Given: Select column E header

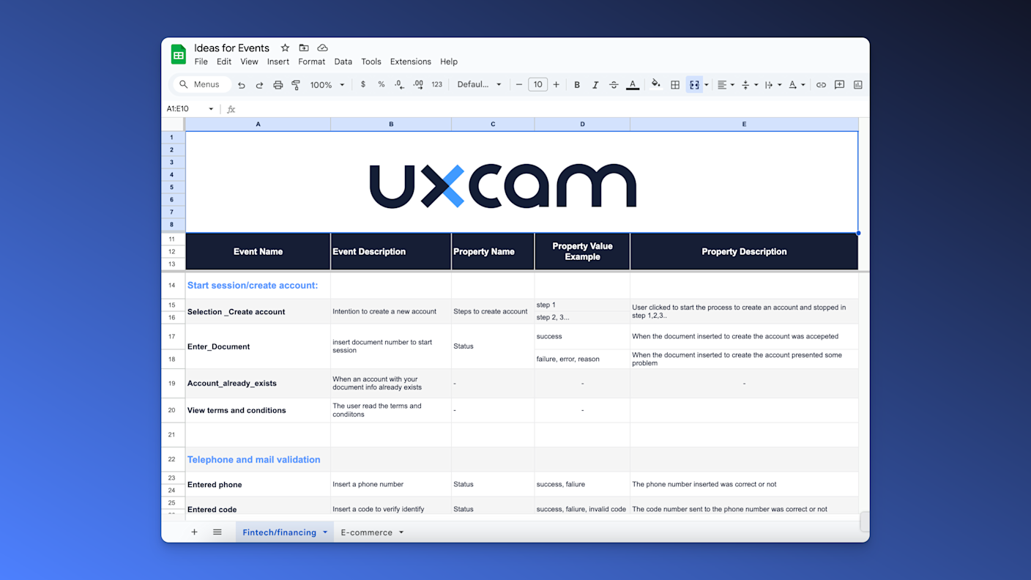Looking at the screenshot, I should click(744, 124).
